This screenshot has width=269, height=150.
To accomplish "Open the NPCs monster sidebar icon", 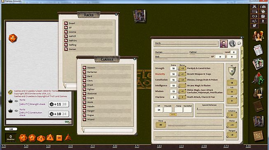I will pyautogui.click(x=258, y=78).
